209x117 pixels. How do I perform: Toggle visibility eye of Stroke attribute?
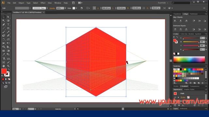[x=175, y=97]
